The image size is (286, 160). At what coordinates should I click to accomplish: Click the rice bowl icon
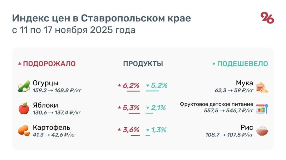(263, 130)
